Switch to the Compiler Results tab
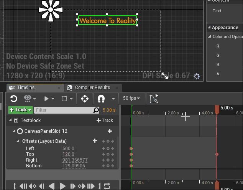The image size is (243, 190). point(92,88)
